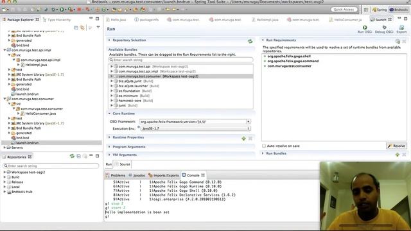
Task: Expand Servers project in Package Explorer
Action: point(4,148)
